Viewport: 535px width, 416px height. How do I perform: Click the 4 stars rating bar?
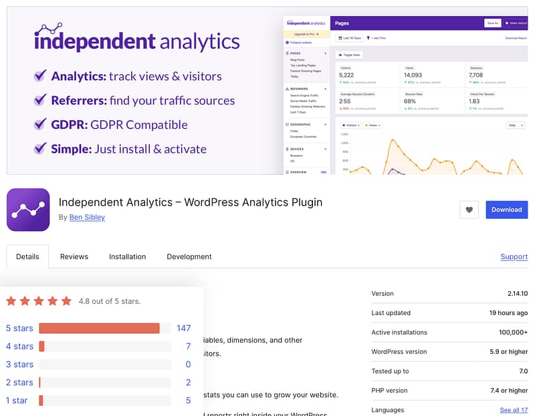tap(105, 346)
